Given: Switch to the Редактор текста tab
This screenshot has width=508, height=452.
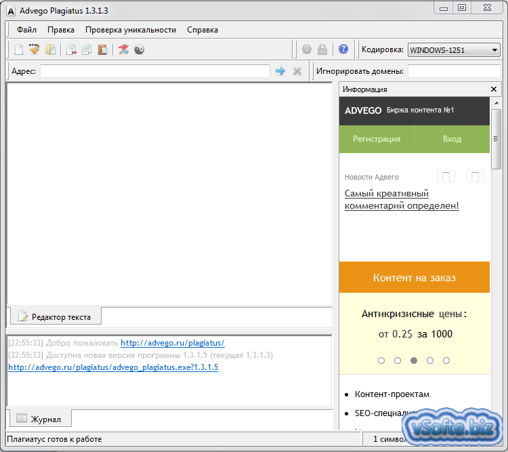Looking at the screenshot, I should 56,316.
